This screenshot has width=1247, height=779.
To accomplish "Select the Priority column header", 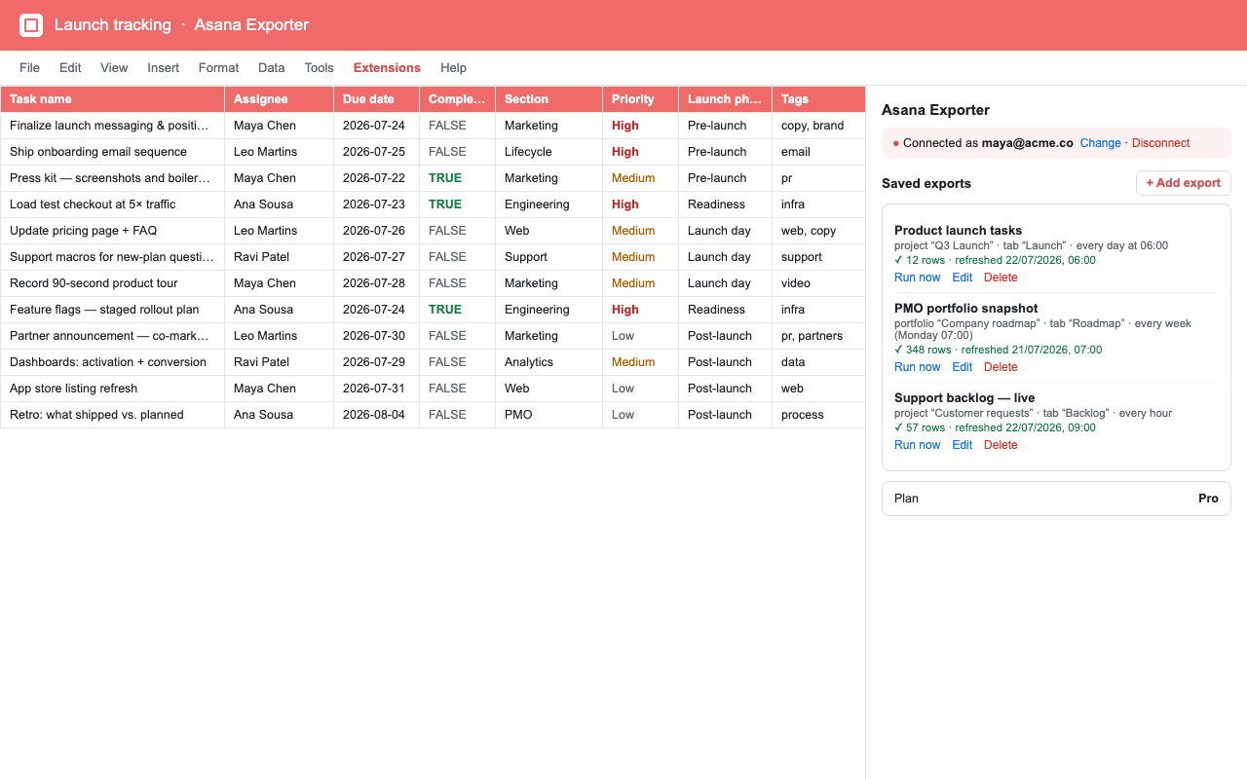I will pos(640,99).
